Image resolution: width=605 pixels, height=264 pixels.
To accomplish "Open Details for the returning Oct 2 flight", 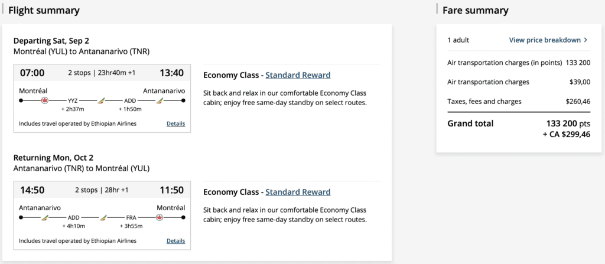I will 175,241.
